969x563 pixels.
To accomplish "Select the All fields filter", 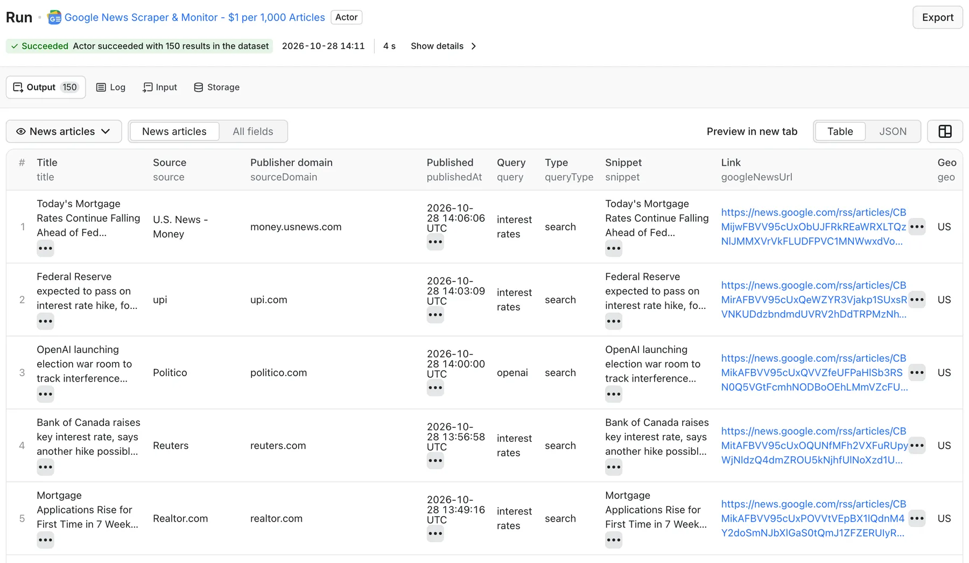I will (x=253, y=131).
